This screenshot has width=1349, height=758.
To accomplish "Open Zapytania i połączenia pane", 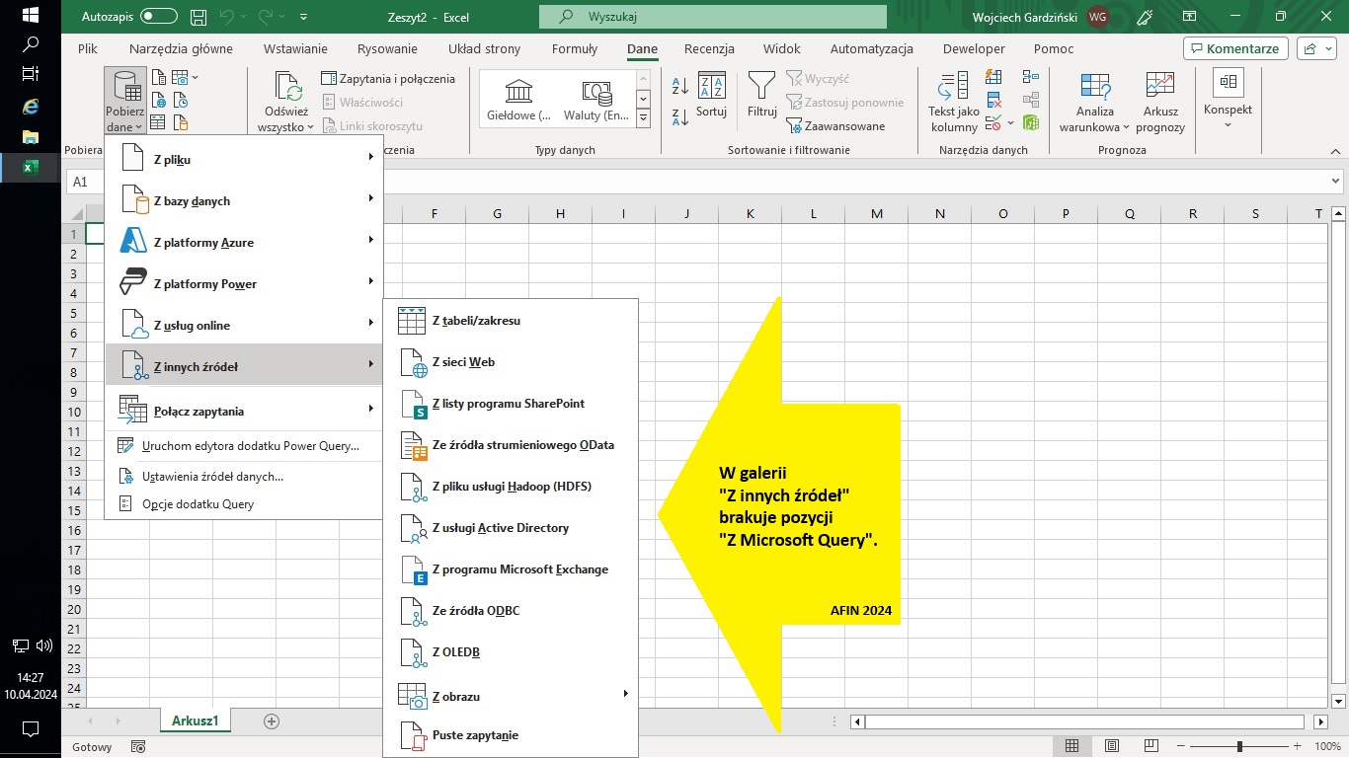I will 388,78.
